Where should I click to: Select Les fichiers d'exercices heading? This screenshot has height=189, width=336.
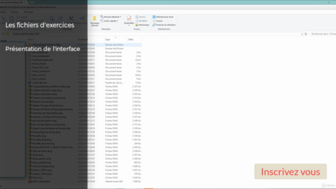[40, 25]
